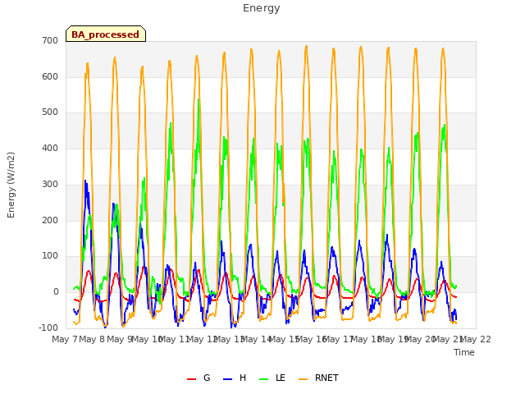Click the May 7 x-axis date label
Viewport: 525px width, 394px height.
pos(65,339)
